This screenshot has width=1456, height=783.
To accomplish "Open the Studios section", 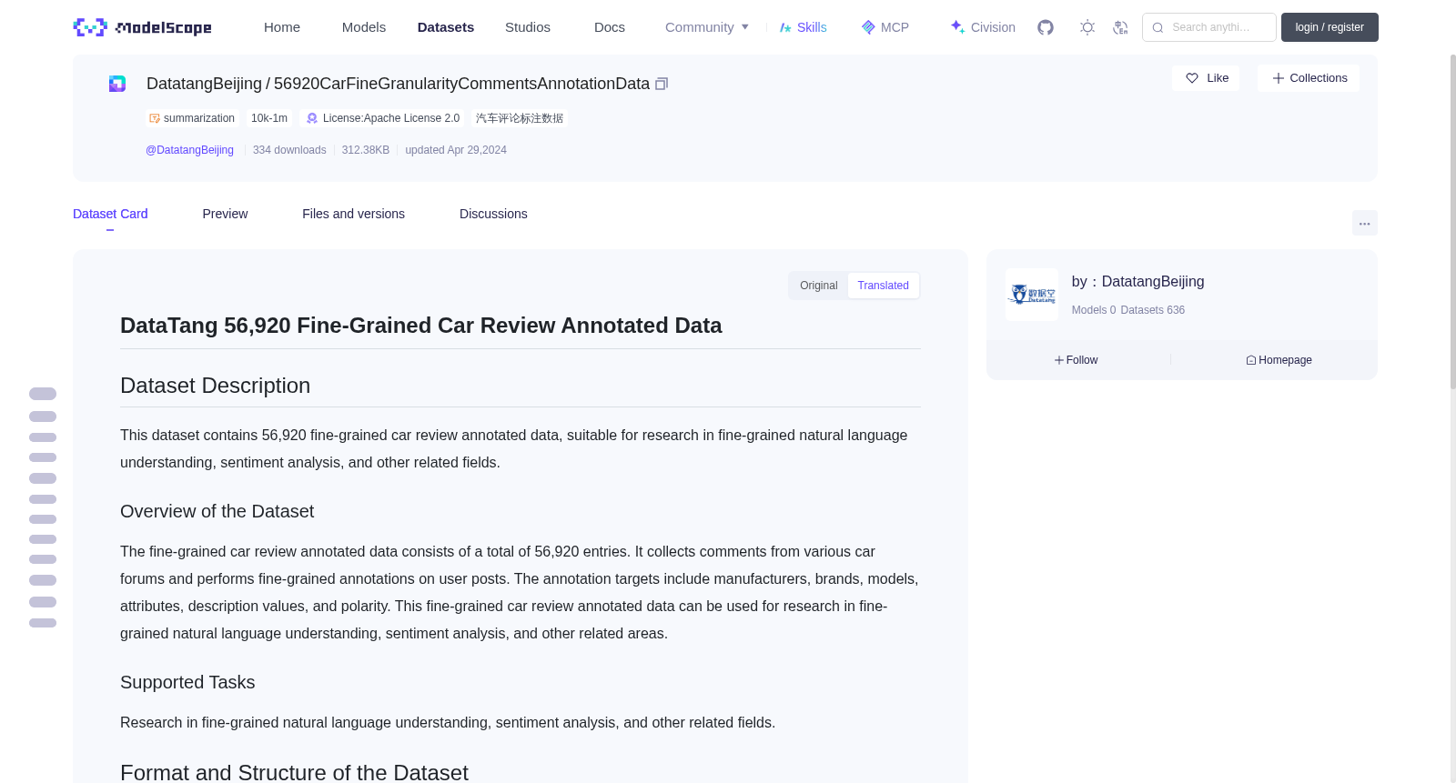I will tap(528, 27).
